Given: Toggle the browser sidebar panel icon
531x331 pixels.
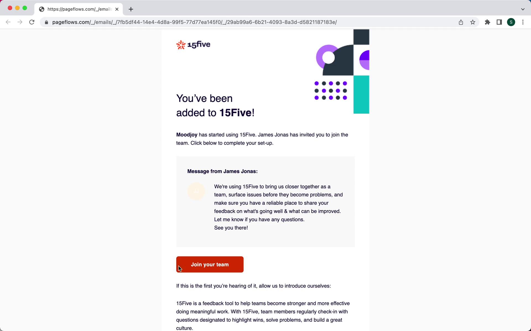Looking at the screenshot, I should 499,22.
